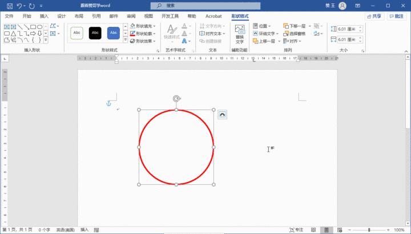411x234 pixels.
Task: Open 环绕文字 wrap text dropdown
Action: tap(265, 34)
